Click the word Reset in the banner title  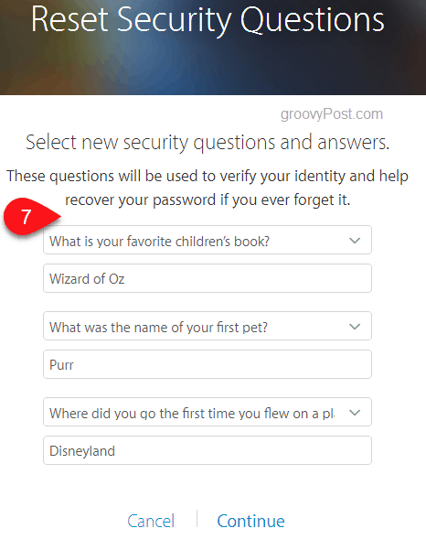tap(69, 19)
